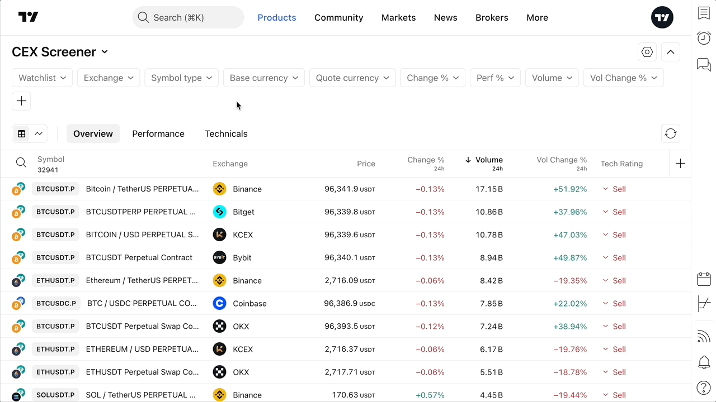Open the user profile avatar menu

[x=662, y=17]
